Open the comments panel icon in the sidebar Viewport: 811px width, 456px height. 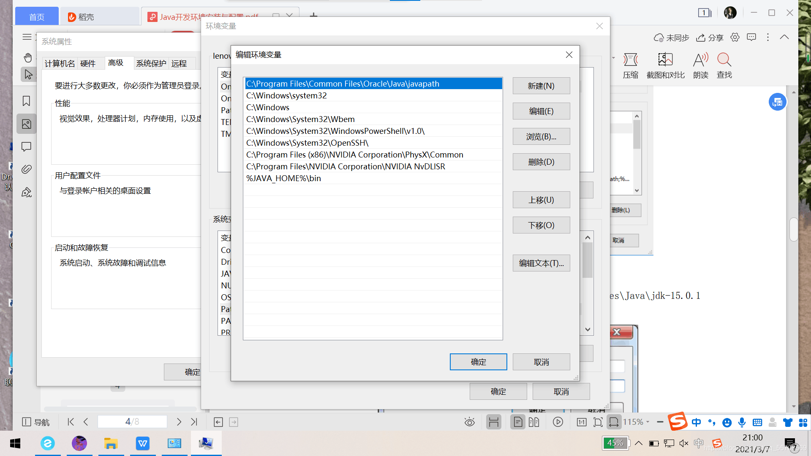[26, 147]
